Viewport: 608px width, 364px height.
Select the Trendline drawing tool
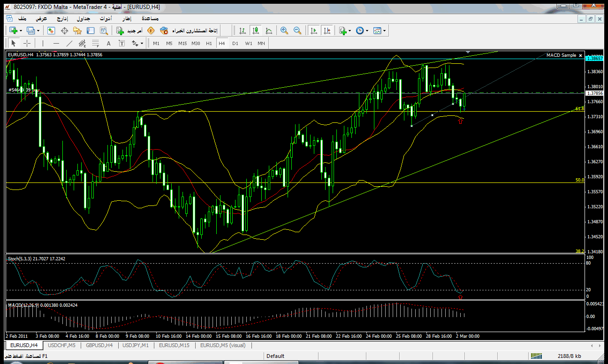[x=69, y=43]
